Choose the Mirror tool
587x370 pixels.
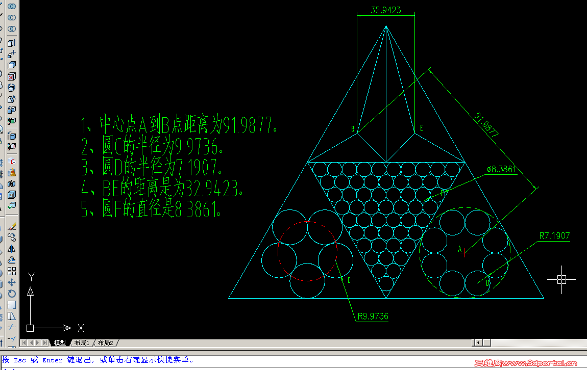11,249
